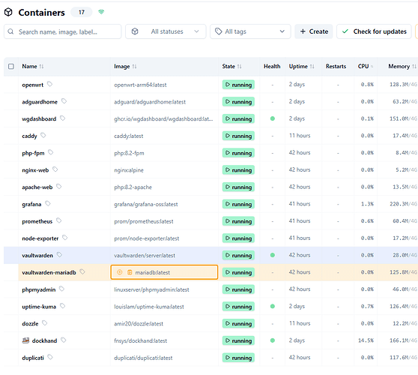This screenshot has width=418, height=375.
Task: Open the nginx-web container name
Action: pos(35,170)
